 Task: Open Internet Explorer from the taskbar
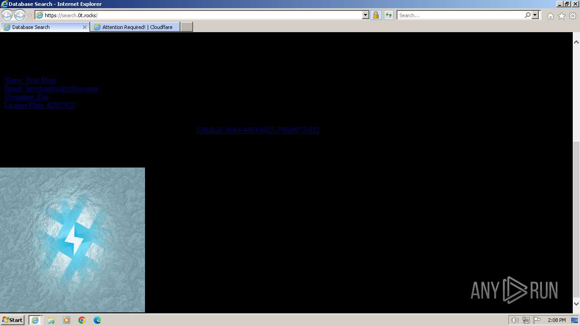(35, 320)
